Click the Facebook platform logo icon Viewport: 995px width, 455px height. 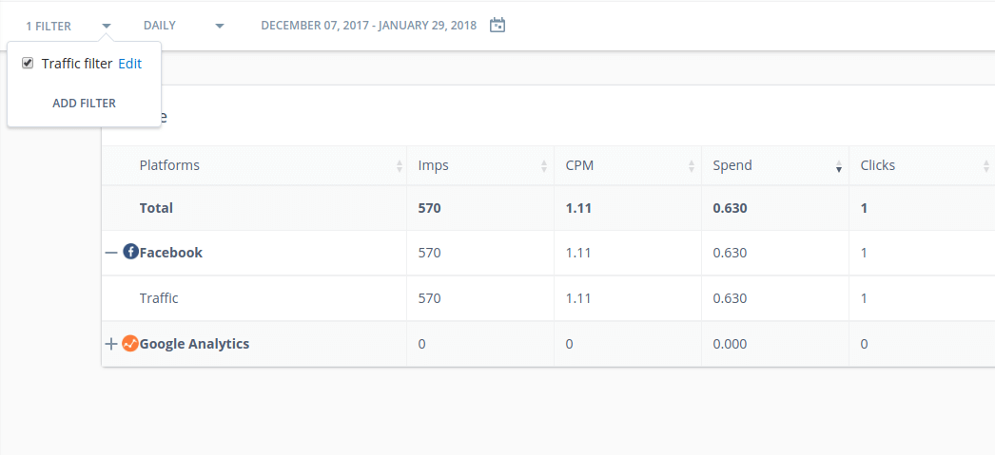pos(131,253)
